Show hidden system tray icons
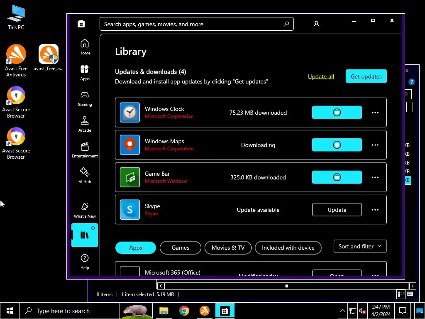Viewport: 425px width, 319px height. (x=342, y=311)
